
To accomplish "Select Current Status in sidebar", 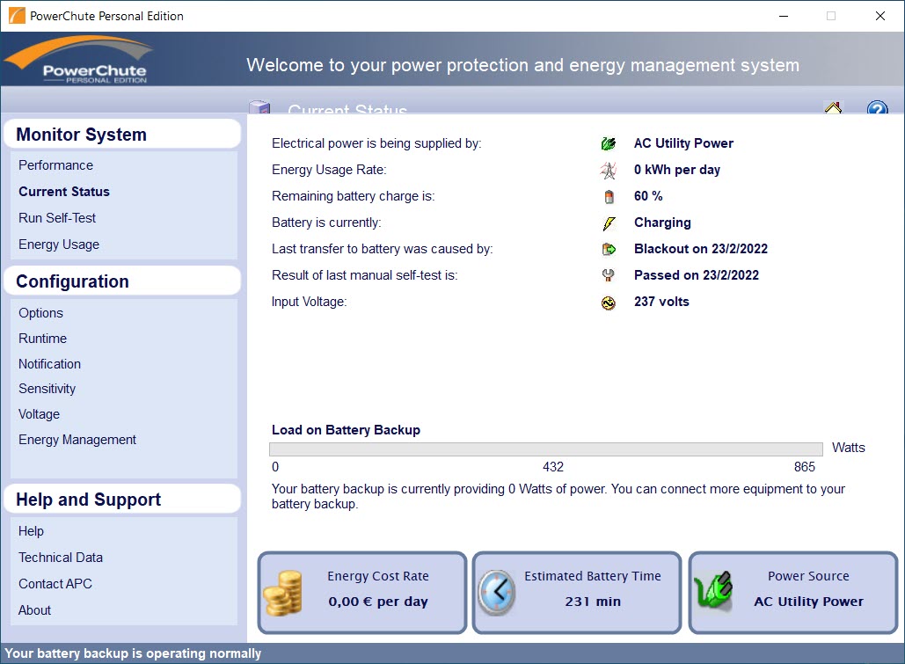I will click(64, 192).
